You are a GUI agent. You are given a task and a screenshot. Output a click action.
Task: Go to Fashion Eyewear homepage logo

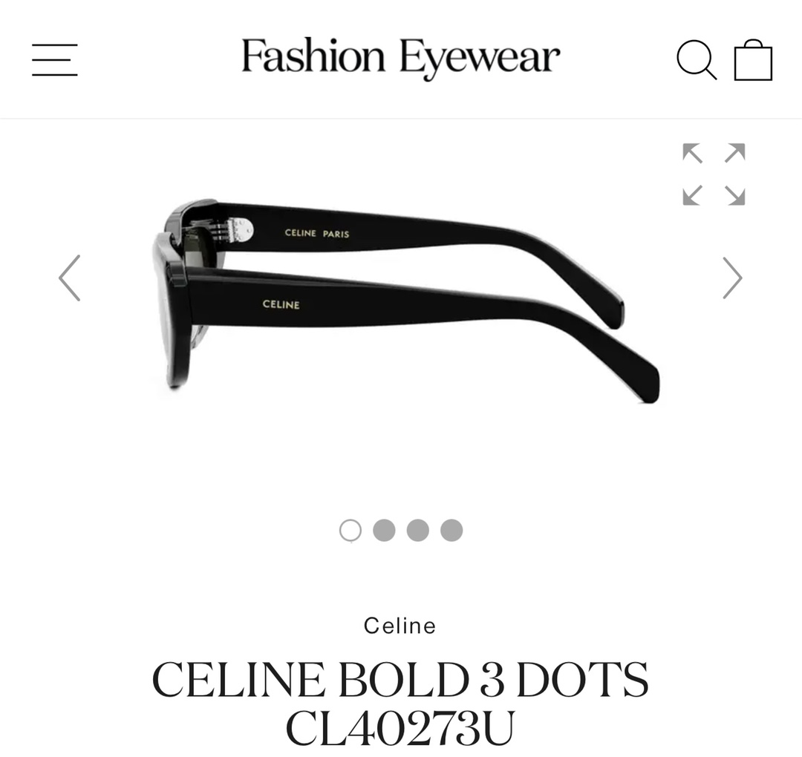pyautogui.click(x=400, y=58)
